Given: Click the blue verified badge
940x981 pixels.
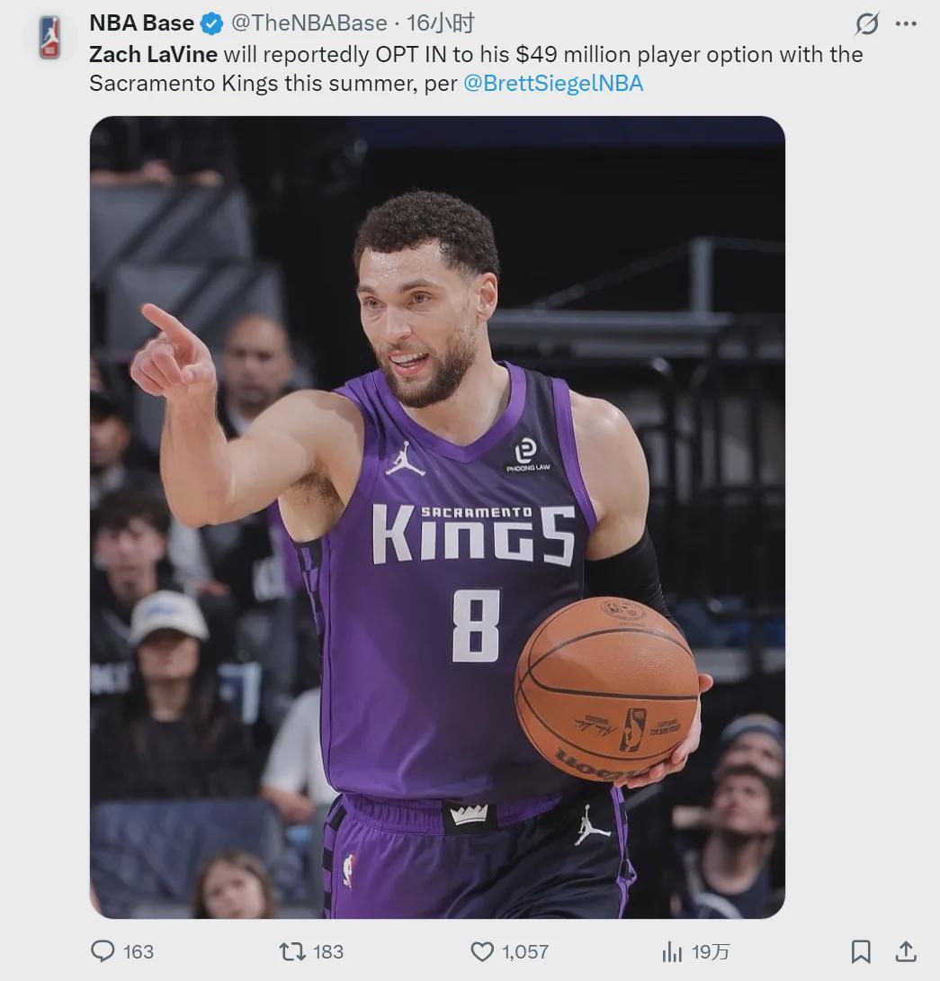Looking at the screenshot, I should [x=212, y=24].
